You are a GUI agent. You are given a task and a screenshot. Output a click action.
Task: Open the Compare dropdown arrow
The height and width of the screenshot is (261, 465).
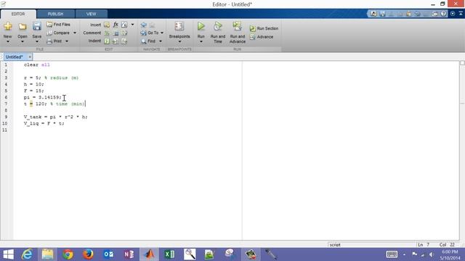point(75,33)
